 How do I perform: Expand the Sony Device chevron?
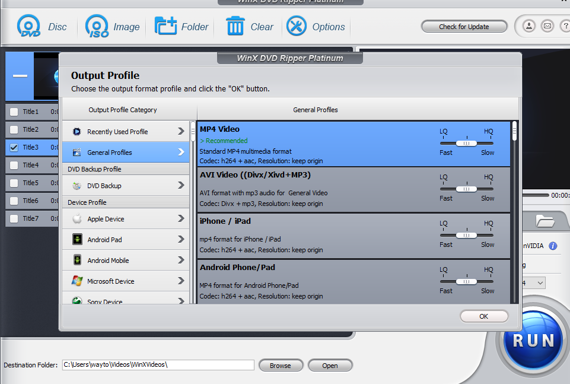click(181, 301)
